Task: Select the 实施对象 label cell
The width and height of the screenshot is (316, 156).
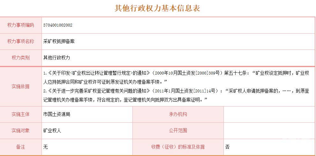Action: tap(21, 130)
